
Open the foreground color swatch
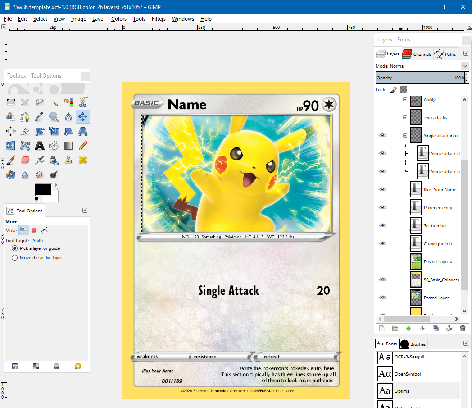pyautogui.click(x=43, y=189)
